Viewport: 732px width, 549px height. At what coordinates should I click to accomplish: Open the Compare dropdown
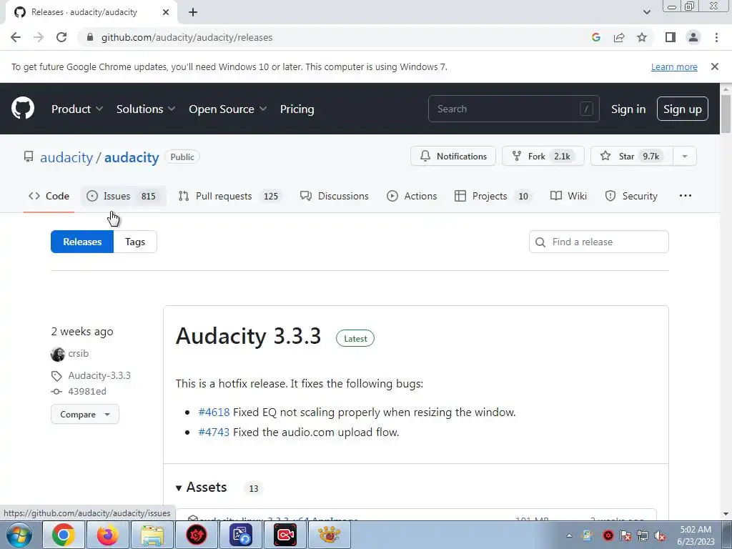click(85, 414)
